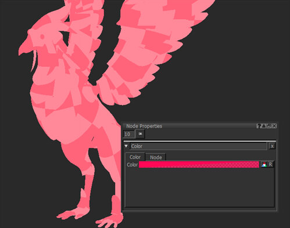290x228 pixels.
Task: Select the Color tab
Action: click(135, 157)
